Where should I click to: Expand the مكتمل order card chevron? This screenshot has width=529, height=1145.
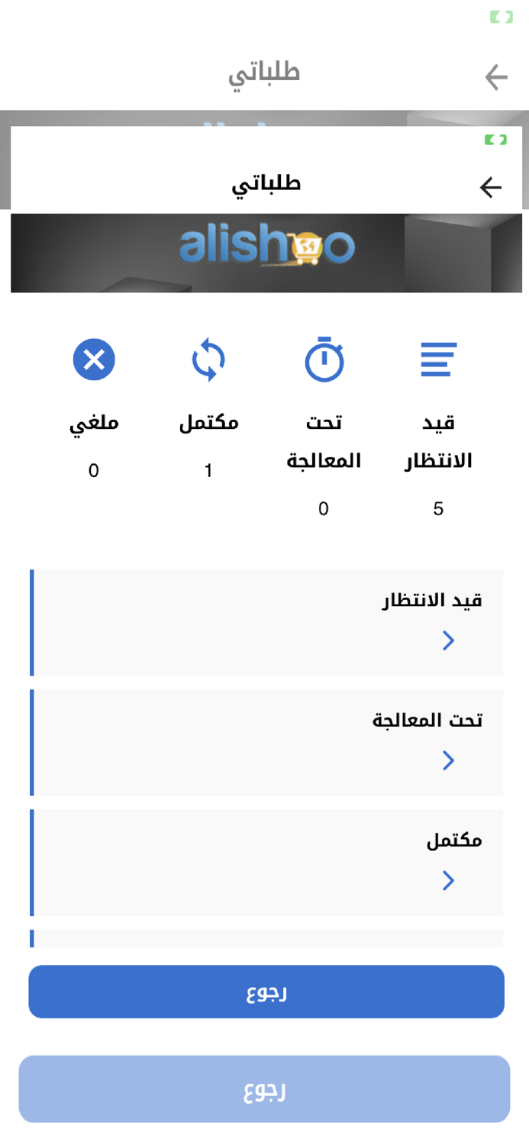(448, 879)
